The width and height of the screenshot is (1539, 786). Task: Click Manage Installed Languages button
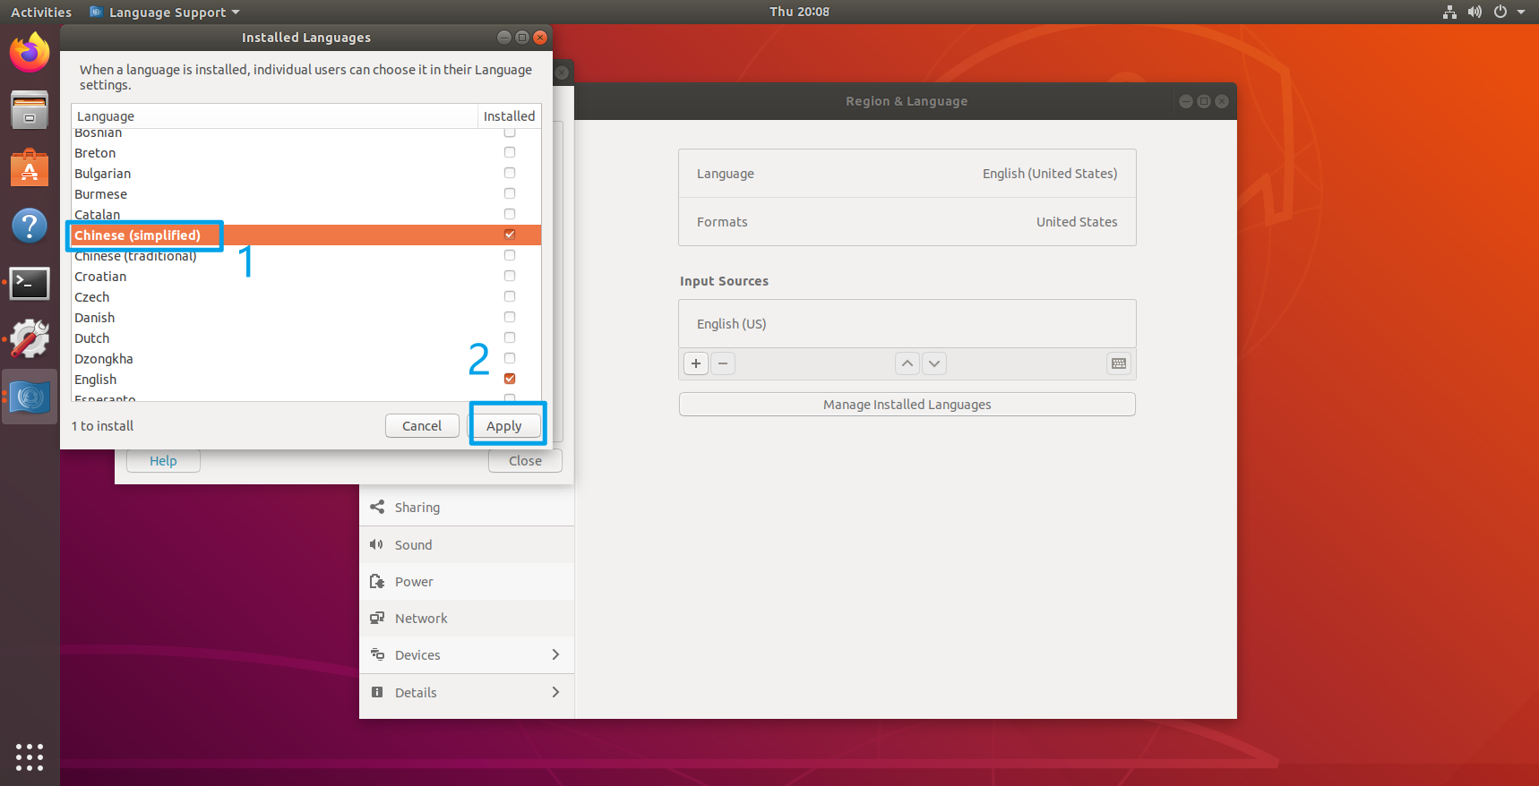[907, 405]
